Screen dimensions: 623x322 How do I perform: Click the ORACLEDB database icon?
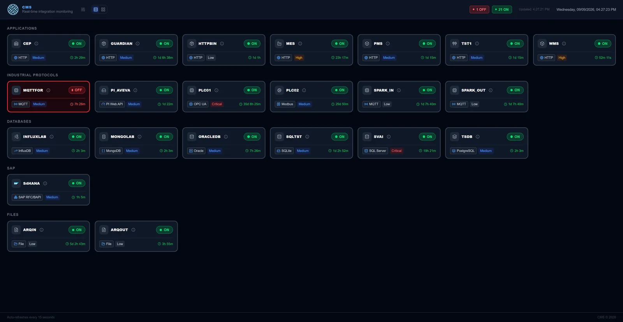click(192, 137)
